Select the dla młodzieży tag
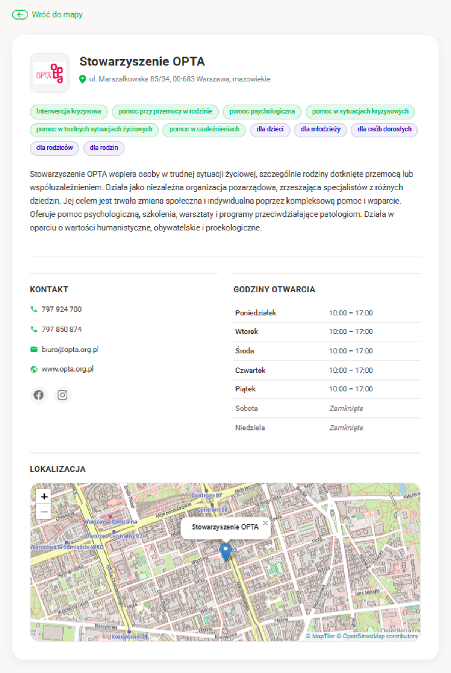The height and width of the screenshot is (673, 451). point(321,129)
